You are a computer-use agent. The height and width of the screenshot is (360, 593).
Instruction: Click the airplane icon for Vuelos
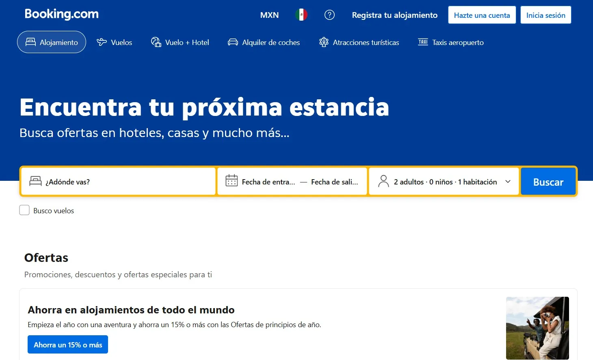pos(101,42)
